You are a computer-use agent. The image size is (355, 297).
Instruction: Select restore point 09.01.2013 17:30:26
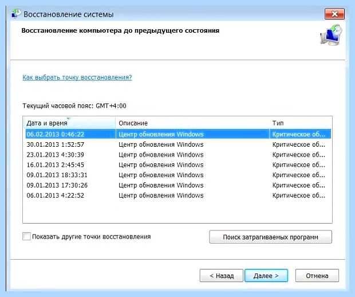[x=178, y=185]
